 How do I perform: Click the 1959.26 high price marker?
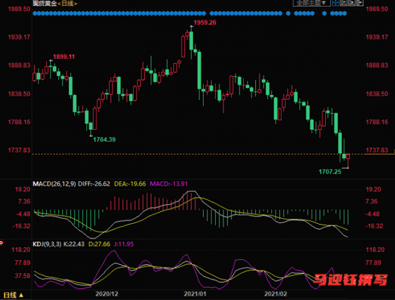pos(205,22)
